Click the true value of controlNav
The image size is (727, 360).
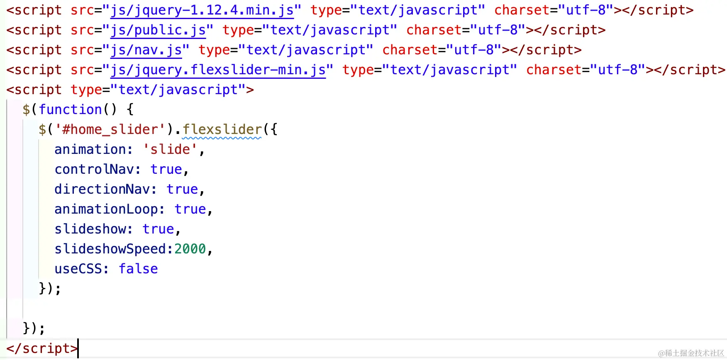tap(166, 169)
